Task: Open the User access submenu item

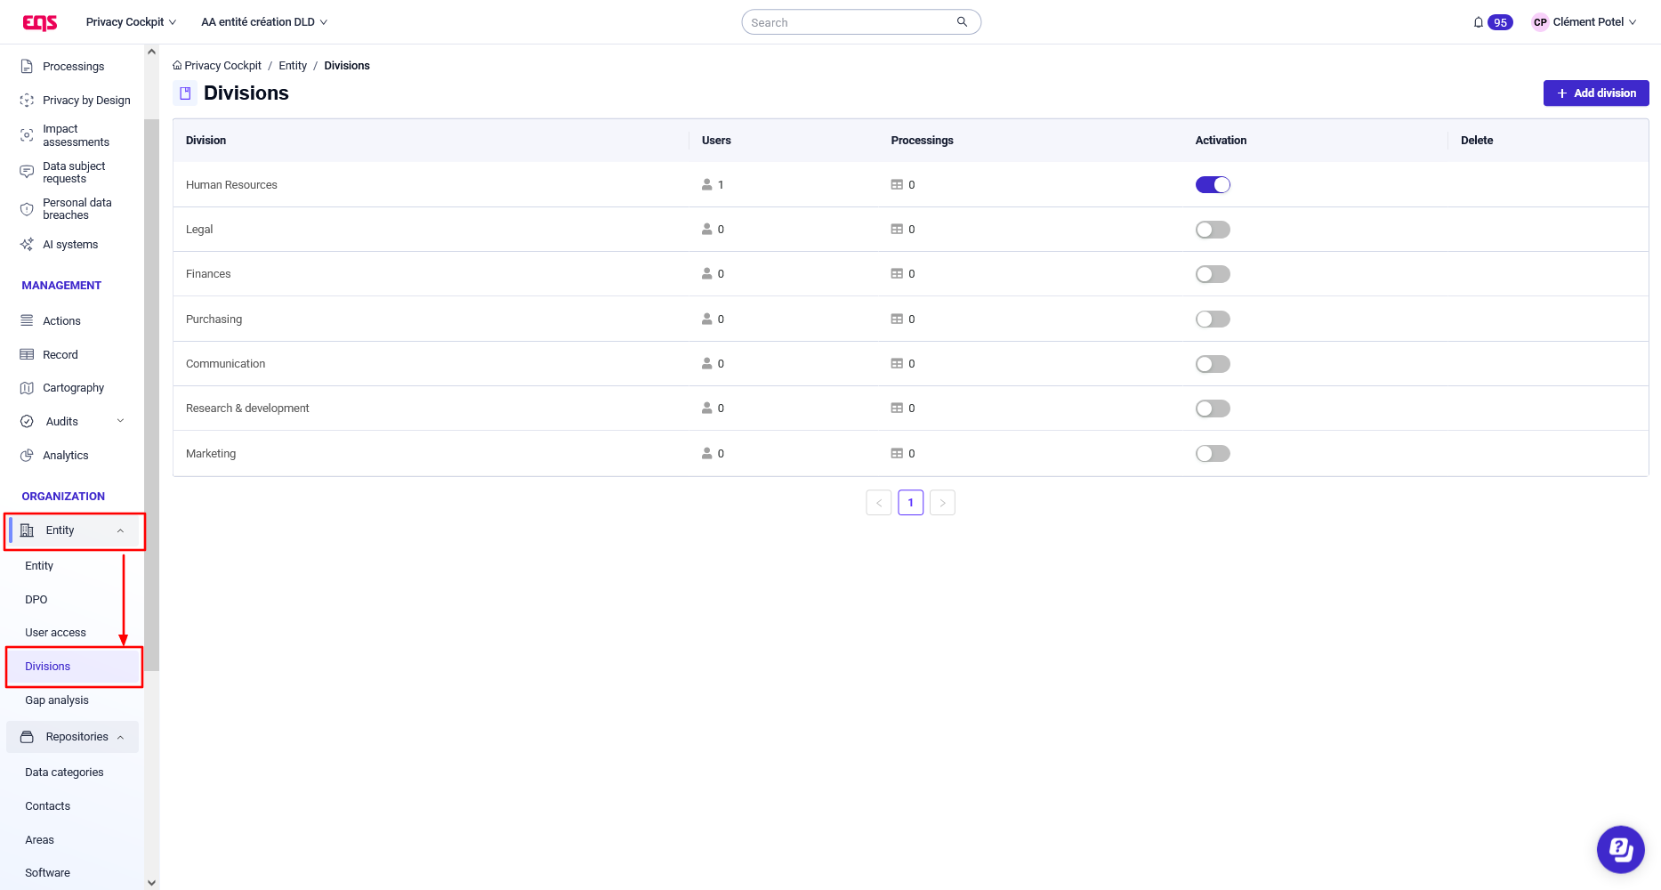Action: pos(55,633)
